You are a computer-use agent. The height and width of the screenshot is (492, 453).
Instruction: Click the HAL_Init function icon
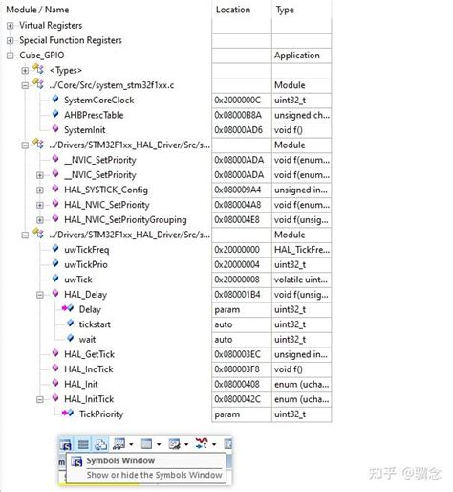coord(55,383)
